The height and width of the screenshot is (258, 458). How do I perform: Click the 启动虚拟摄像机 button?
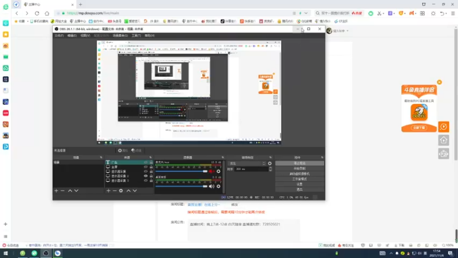tap(299, 174)
